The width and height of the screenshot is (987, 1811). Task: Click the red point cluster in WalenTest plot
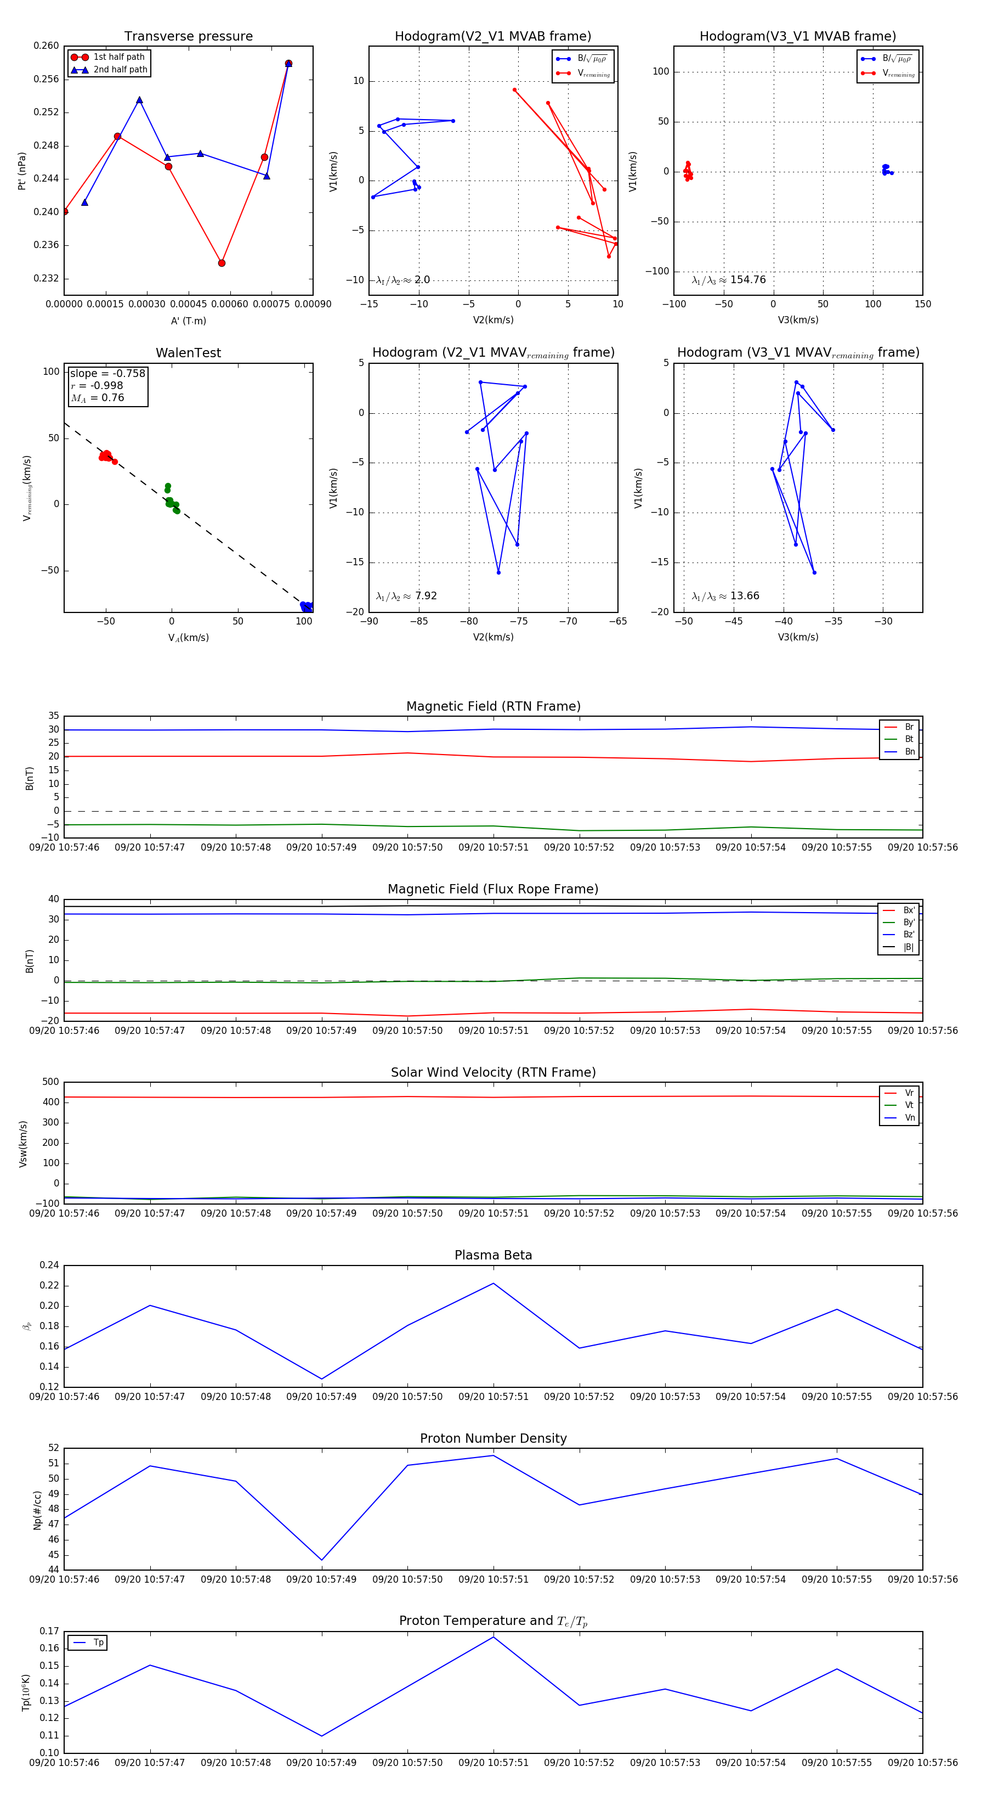click(x=106, y=456)
